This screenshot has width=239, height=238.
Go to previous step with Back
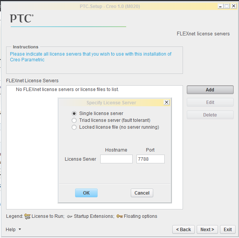point(183,230)
